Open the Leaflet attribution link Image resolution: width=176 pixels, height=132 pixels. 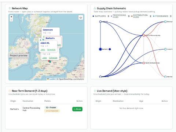[52, 79]
